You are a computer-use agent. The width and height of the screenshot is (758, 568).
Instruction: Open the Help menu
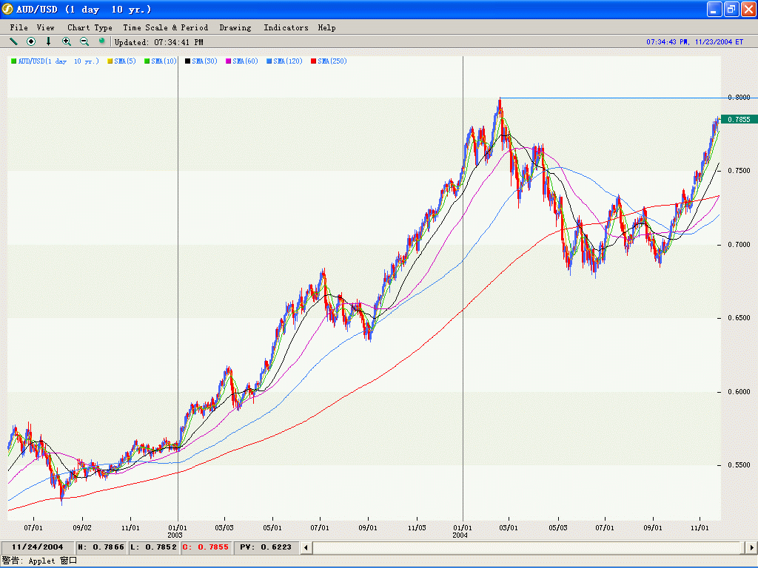click(x=326, y=27)
